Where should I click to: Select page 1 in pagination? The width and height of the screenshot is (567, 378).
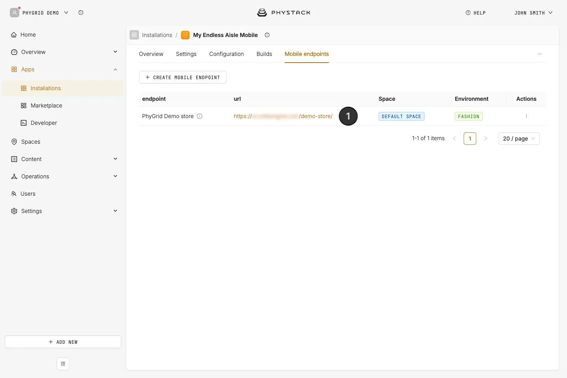tap(470, 139)
